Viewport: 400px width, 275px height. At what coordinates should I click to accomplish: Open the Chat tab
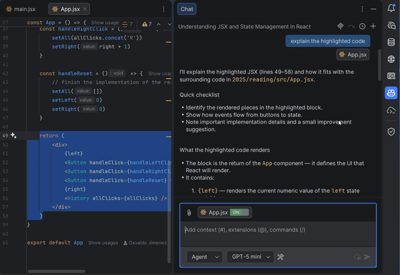click(x=186, y=9)
